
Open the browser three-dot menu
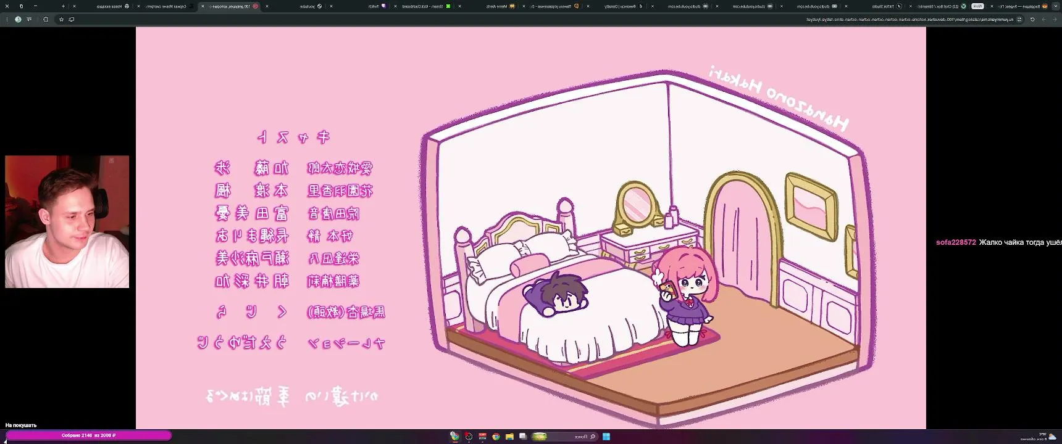6,19
